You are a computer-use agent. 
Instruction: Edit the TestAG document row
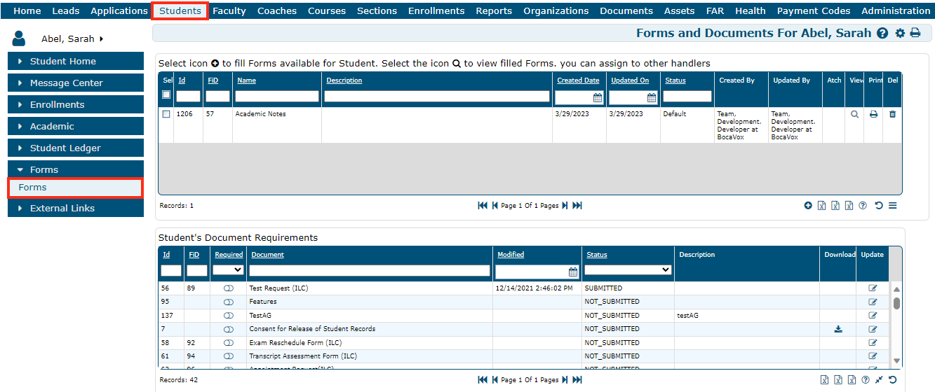[x=873, y=315]
